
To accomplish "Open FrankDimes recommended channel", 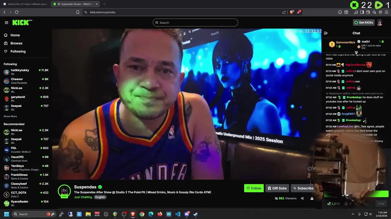I will pos(26,176).
